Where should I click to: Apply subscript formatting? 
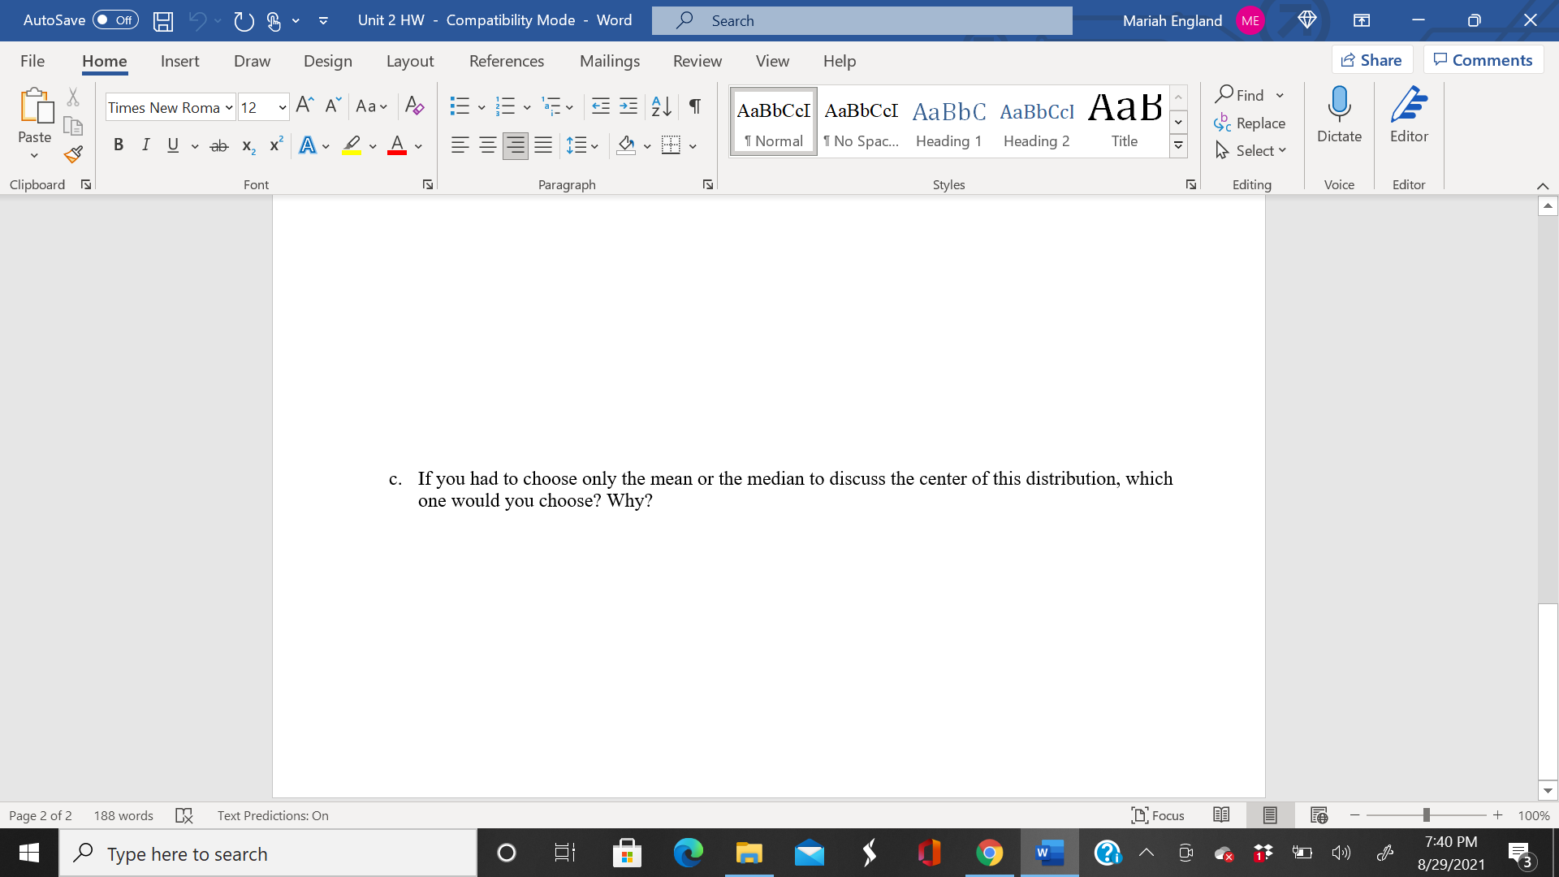point(247,147)
